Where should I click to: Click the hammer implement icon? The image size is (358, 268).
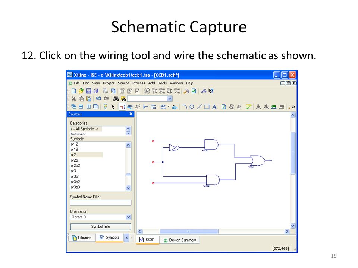[186, 91]
